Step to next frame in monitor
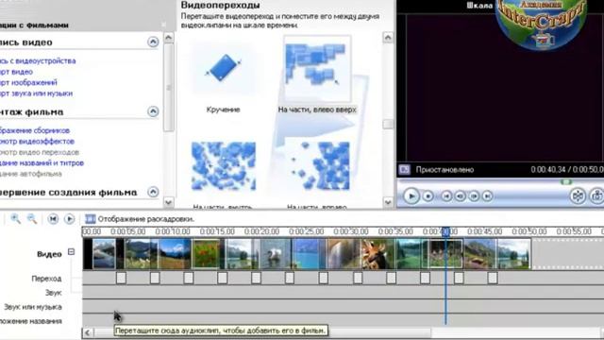The image size is (604, 340). 474,196
